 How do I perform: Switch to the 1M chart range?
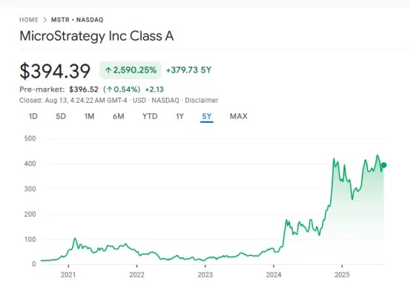pyautogui.click(x=89, y=116)
